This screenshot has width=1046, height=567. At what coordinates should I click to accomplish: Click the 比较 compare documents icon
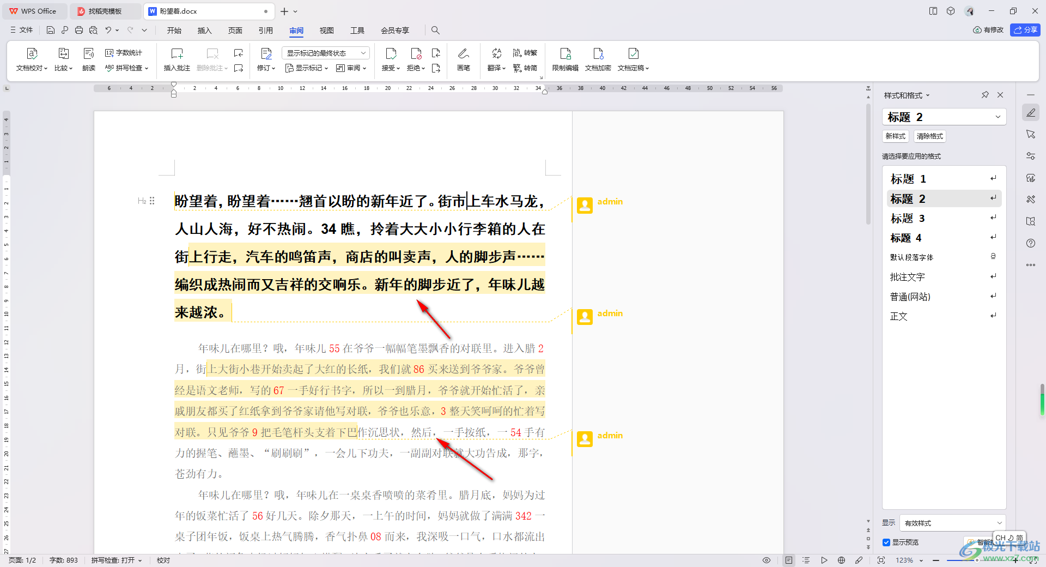[x=63, y=53]
